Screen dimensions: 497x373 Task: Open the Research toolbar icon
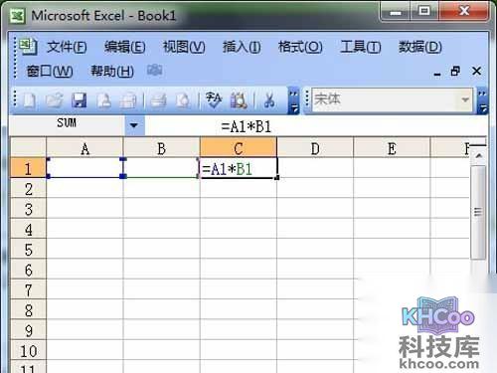pos(239,100)
